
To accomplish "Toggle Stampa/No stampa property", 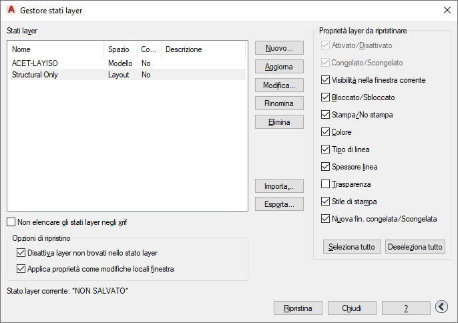I will (325, 115).
